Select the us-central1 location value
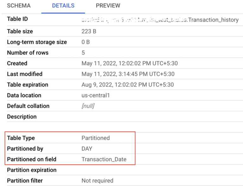Viewport: 243px width, 186px height. [96, 95]
